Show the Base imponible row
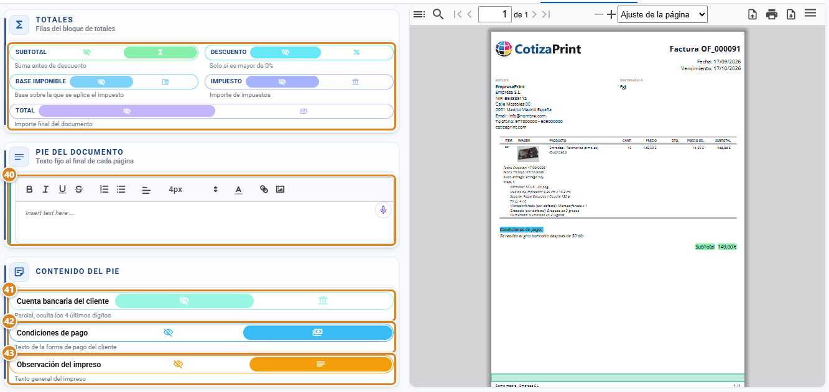This screenshot has width=829, height=392. coord(165,81)
